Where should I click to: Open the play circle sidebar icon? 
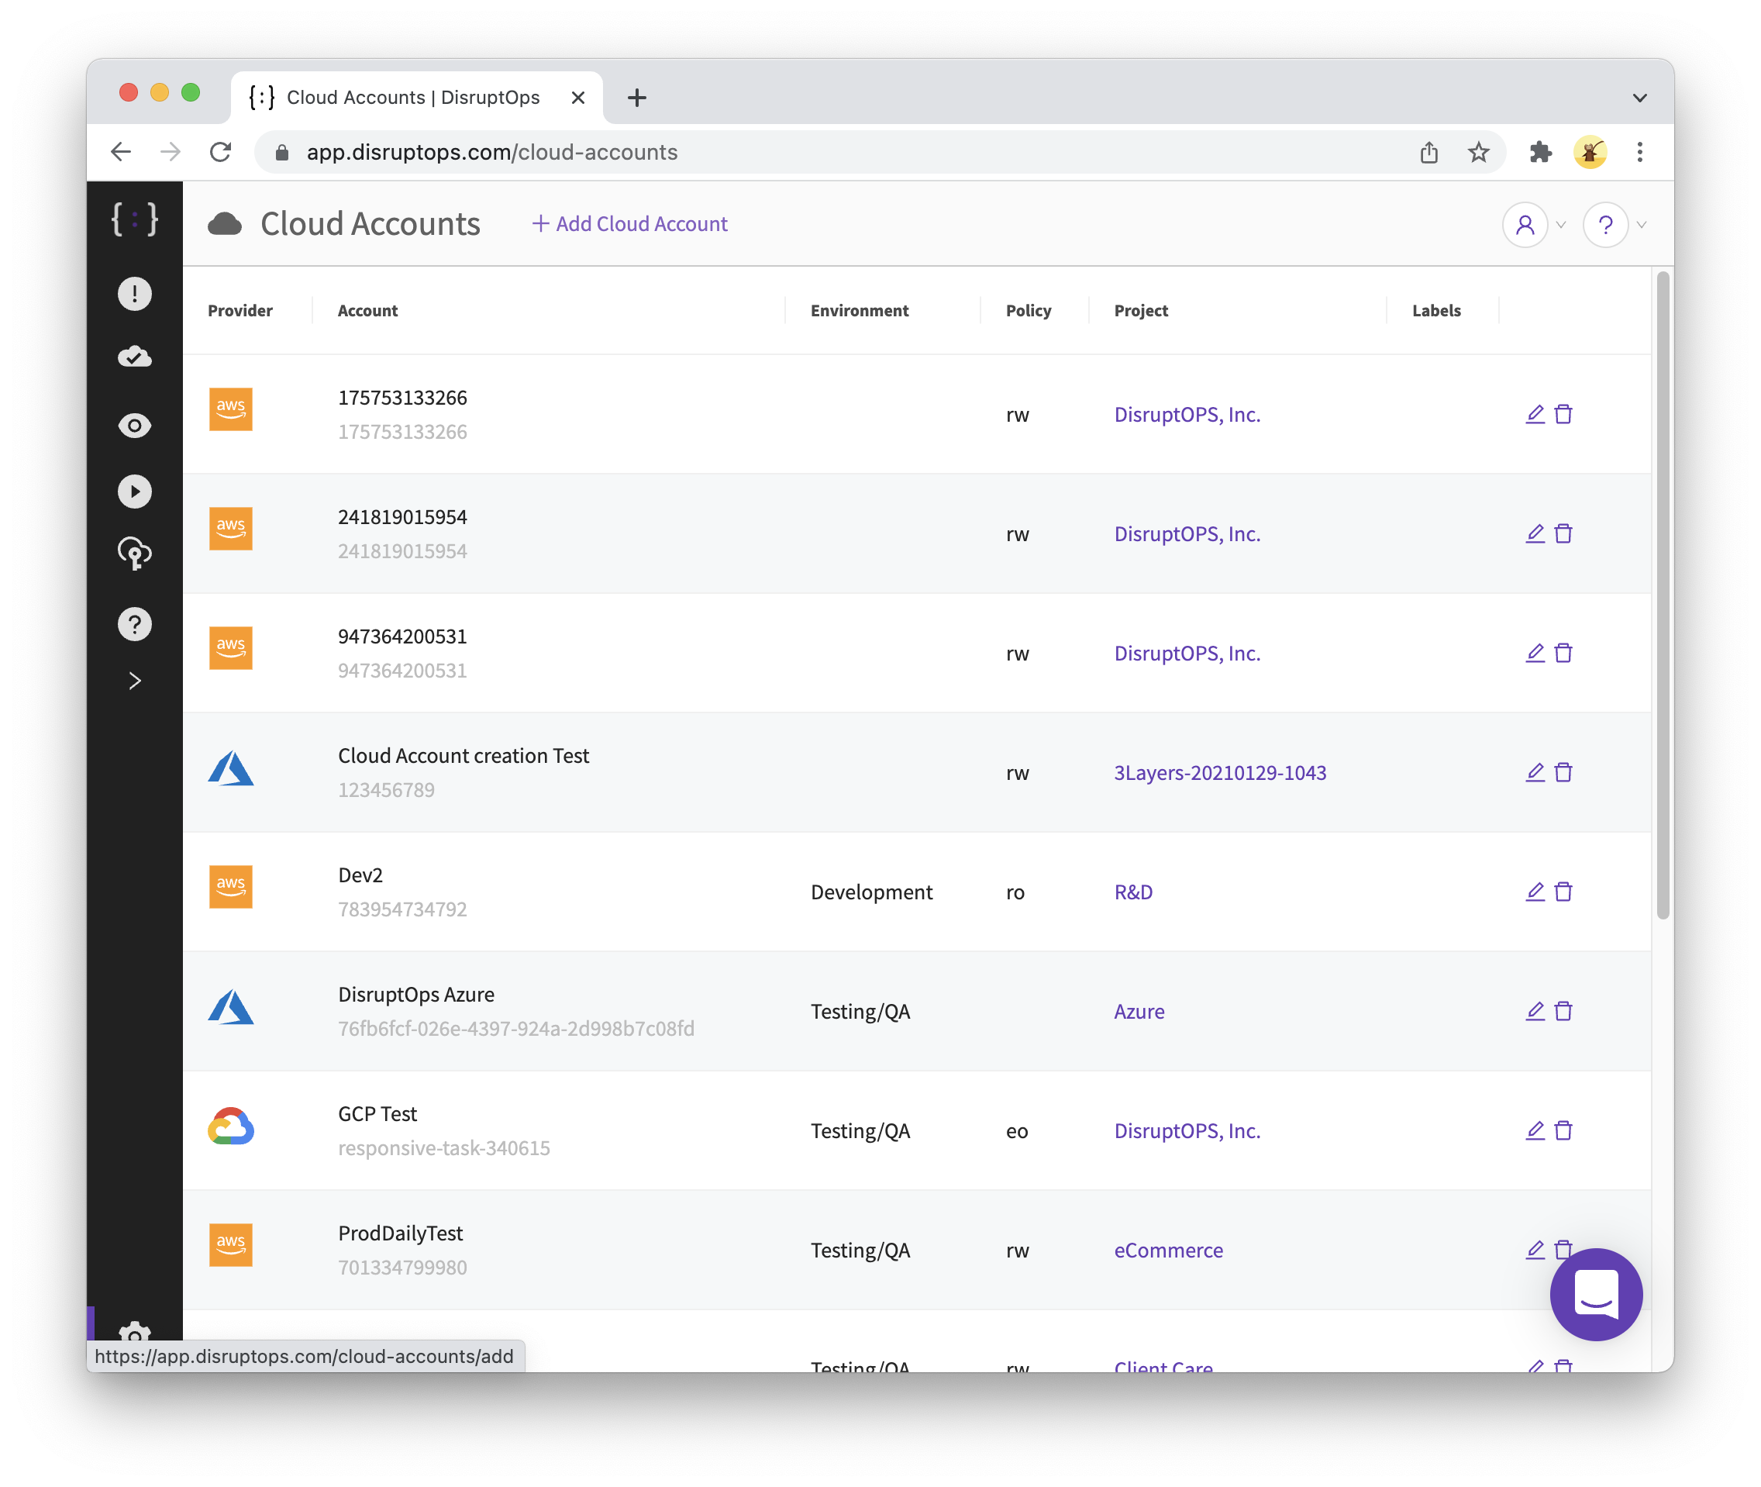click(135, 492)
